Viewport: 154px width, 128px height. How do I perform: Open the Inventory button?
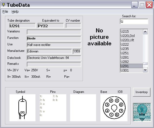pyautogui.click(x=142, y=92)
